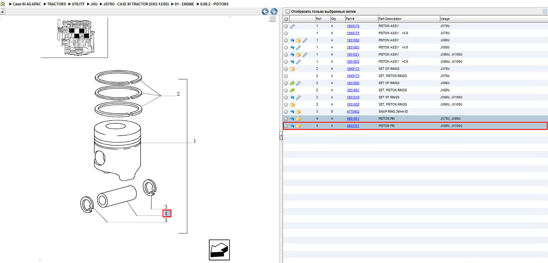This screenshot has width=548, height=263.
Task: Navigate to the TRACTORS breadcrumb
Action: pos(57,4)
